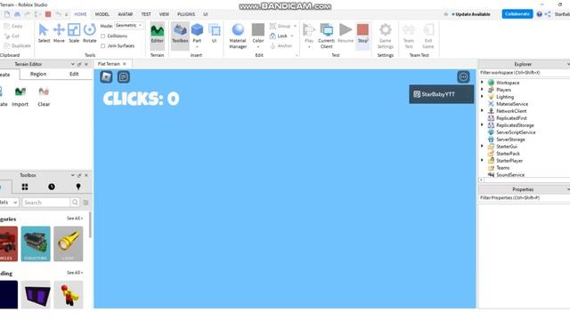Click the Color tool icon
Viewport: 570px width, 320px height.
[258, 29]
